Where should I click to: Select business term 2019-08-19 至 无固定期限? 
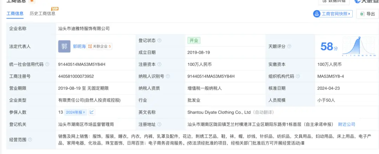tap(84, 88)
